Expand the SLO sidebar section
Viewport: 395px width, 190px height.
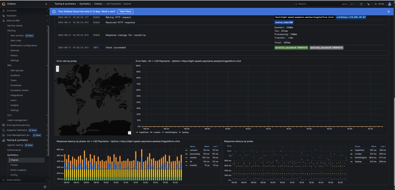click(x=47, y=115)
